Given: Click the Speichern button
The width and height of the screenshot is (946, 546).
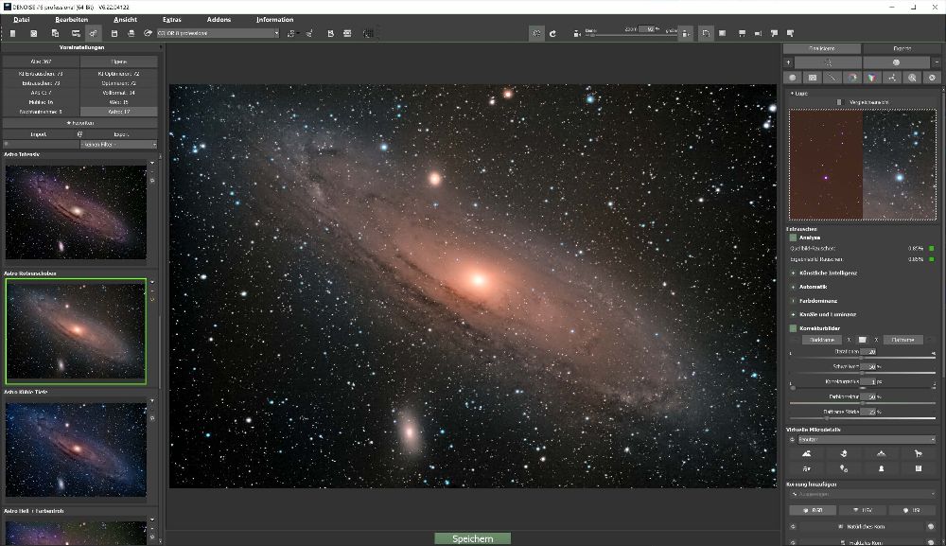Looking at the screenshot, I should pyautogui.click(x=472, y=538).
